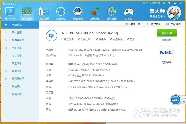Open 问题反馈 feedback link
The height and width of the screenshot is (124, 186).
[x=155, y=3]
